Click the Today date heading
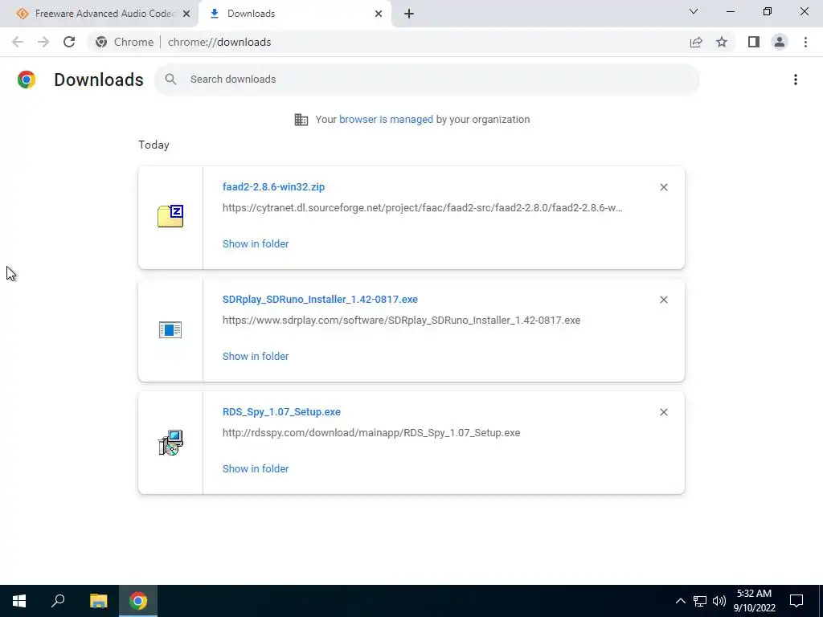This screenshot has width=823, height=617. 154,145
